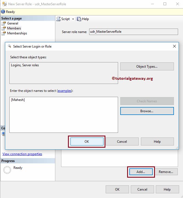Image resolution: width=183 pixels, height=198 pixels.
Task: Select the Members page
Action: [x=14, y=28]
